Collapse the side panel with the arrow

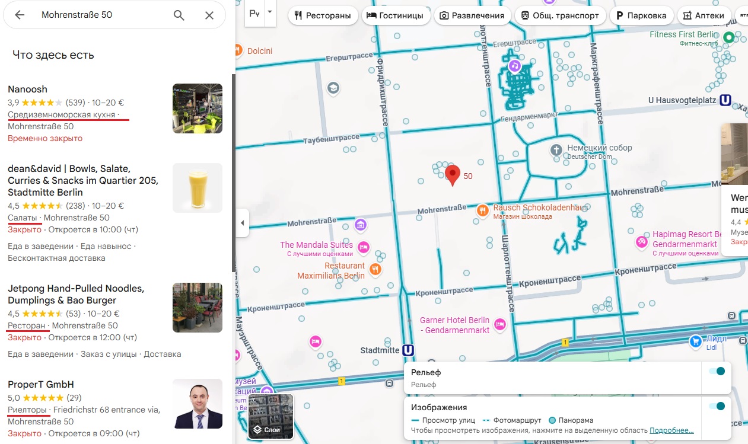tap(242, 223)
